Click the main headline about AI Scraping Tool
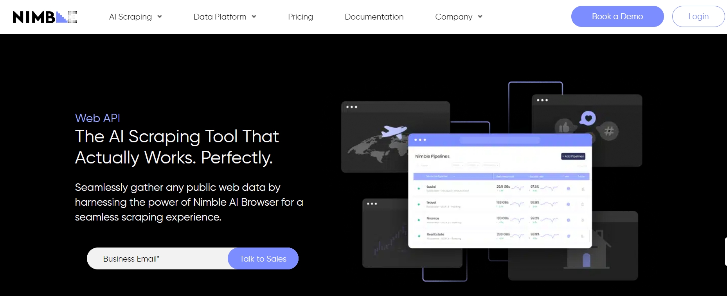727x296 pixels. pyautogui.click(x=177, y=147)
